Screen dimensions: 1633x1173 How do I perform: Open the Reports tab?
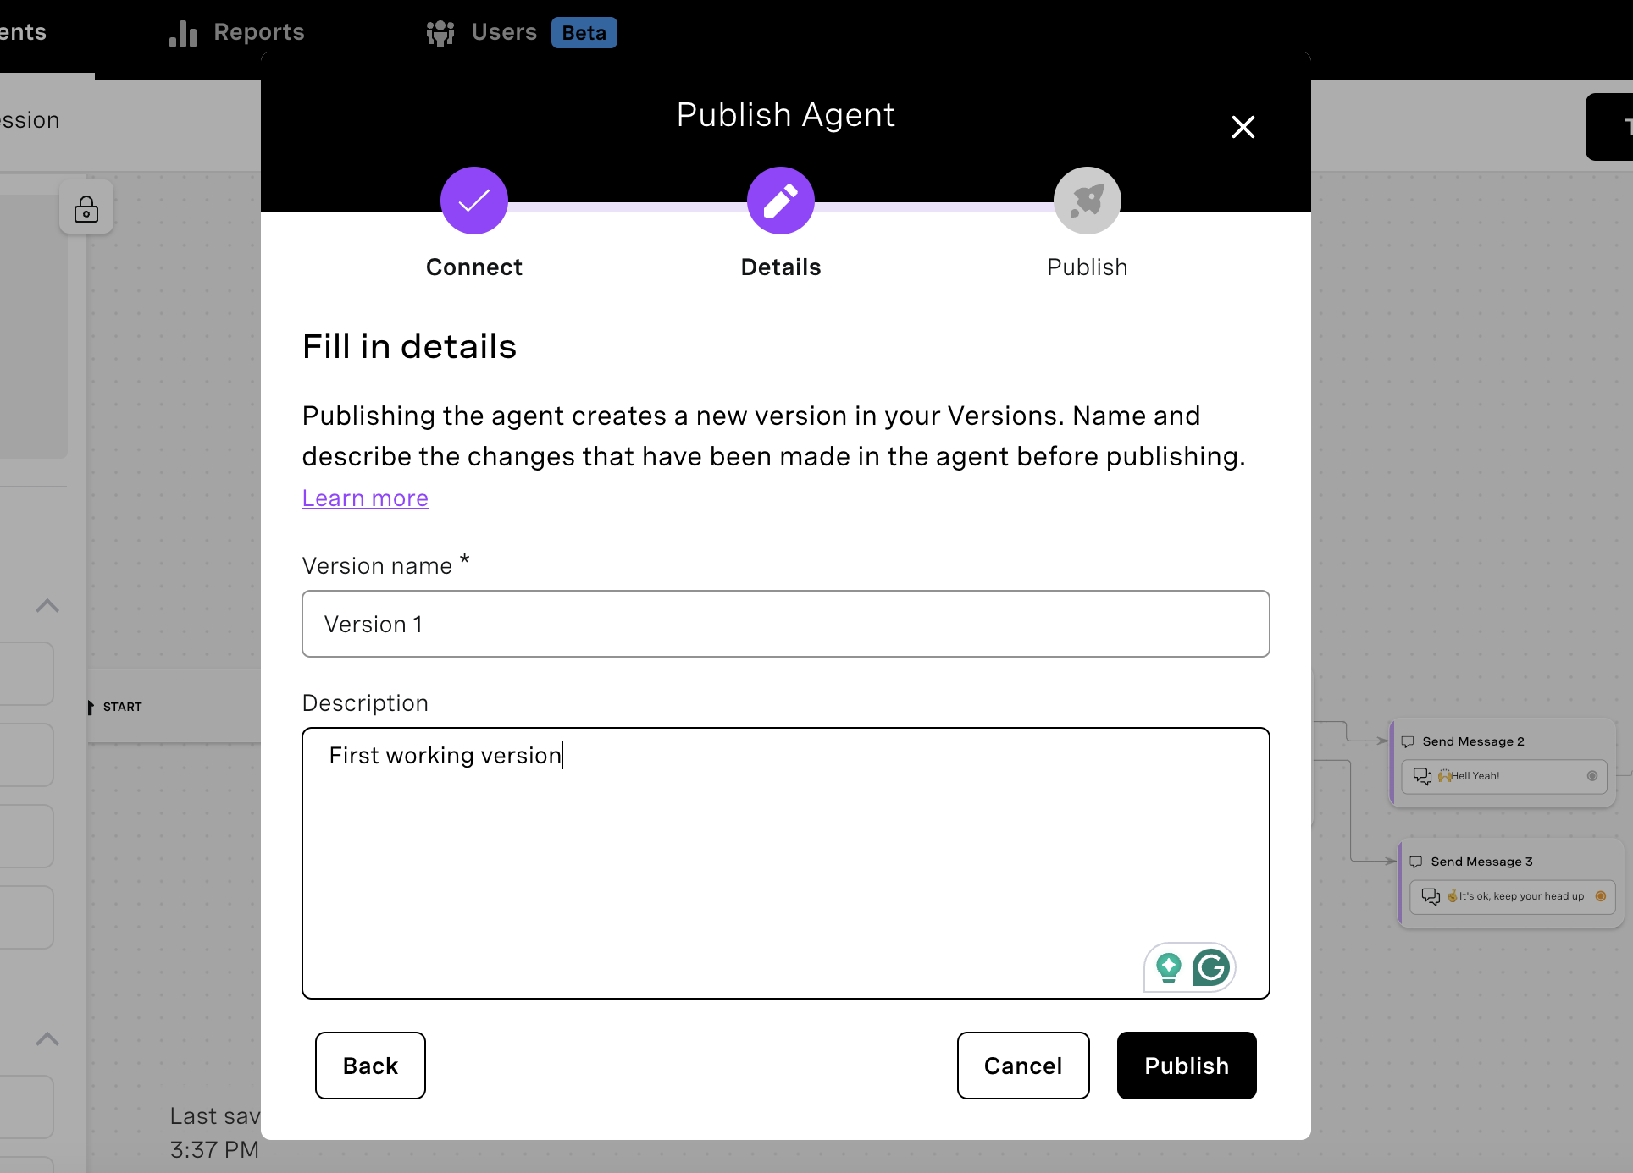tap(237, 32)
